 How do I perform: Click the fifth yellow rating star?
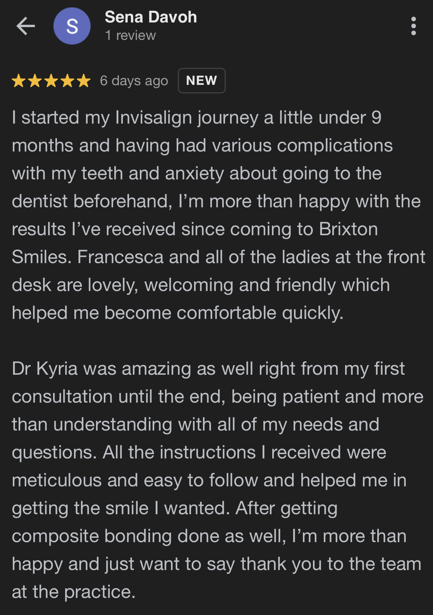pyautogui.click(x=84, y=81)
